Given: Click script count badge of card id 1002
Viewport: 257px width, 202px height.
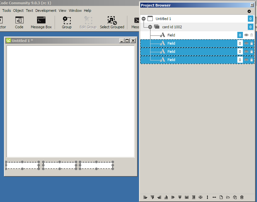Looking at the screenshot, I should point(250,27).
